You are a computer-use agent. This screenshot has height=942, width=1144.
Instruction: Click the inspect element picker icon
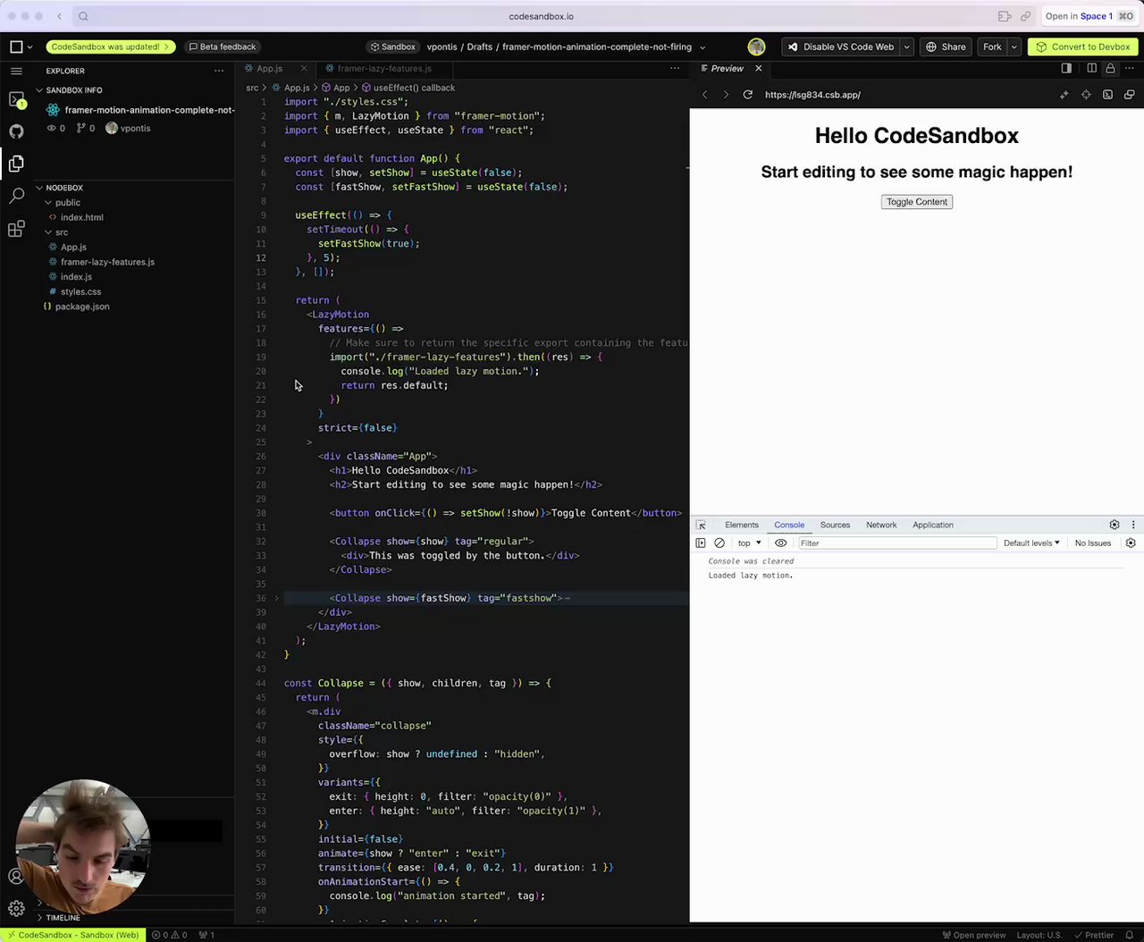(x=701, y=526)
